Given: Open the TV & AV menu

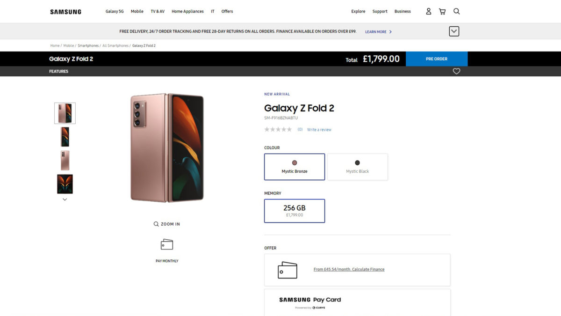Looking at the screenshot, I should coord(158,11).
